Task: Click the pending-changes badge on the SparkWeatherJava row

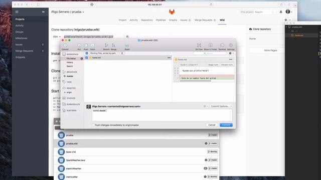Action: click(x=206, y=160)
